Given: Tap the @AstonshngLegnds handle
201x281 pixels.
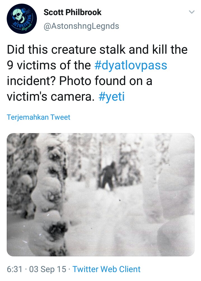Looking at the screenshot, I should 81,26.
